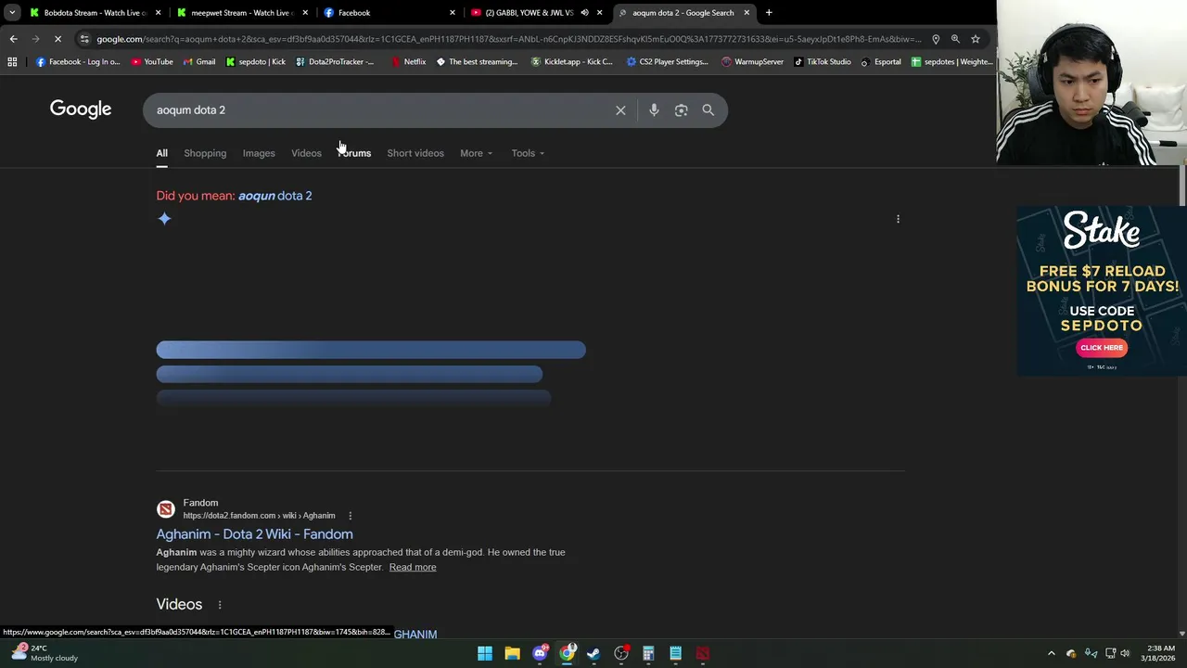
Task: Clear the search box with the X icon
Action: pyautogui.click(x=620, y=110)
